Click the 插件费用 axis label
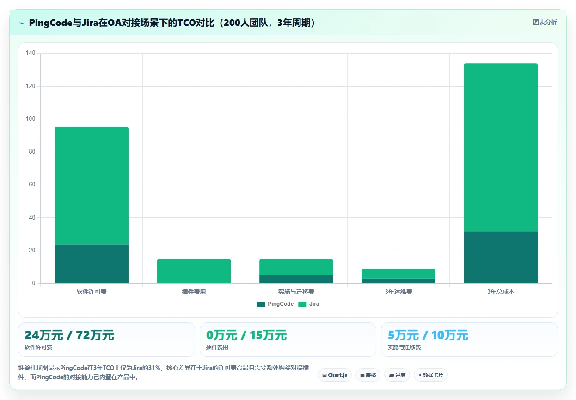The image size is (576, 400). pyautogui.click(x=194, y=292)
